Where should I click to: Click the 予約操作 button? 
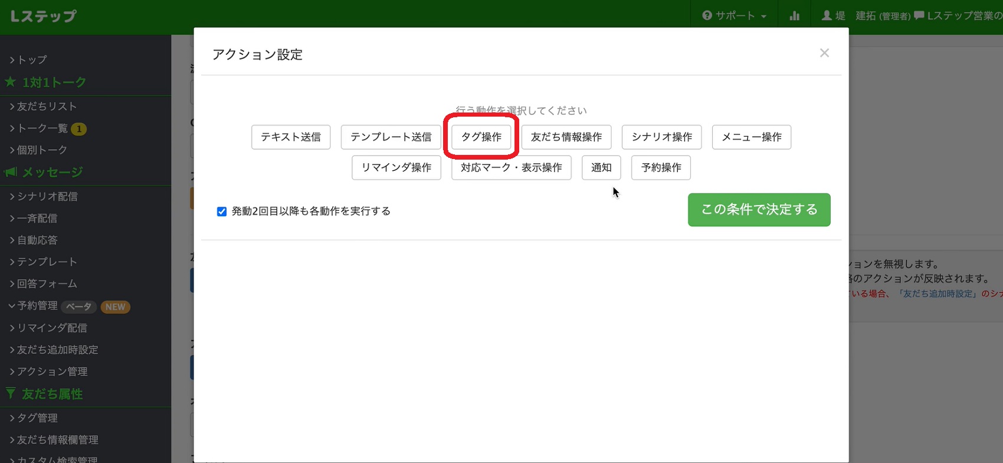point(661,168)
